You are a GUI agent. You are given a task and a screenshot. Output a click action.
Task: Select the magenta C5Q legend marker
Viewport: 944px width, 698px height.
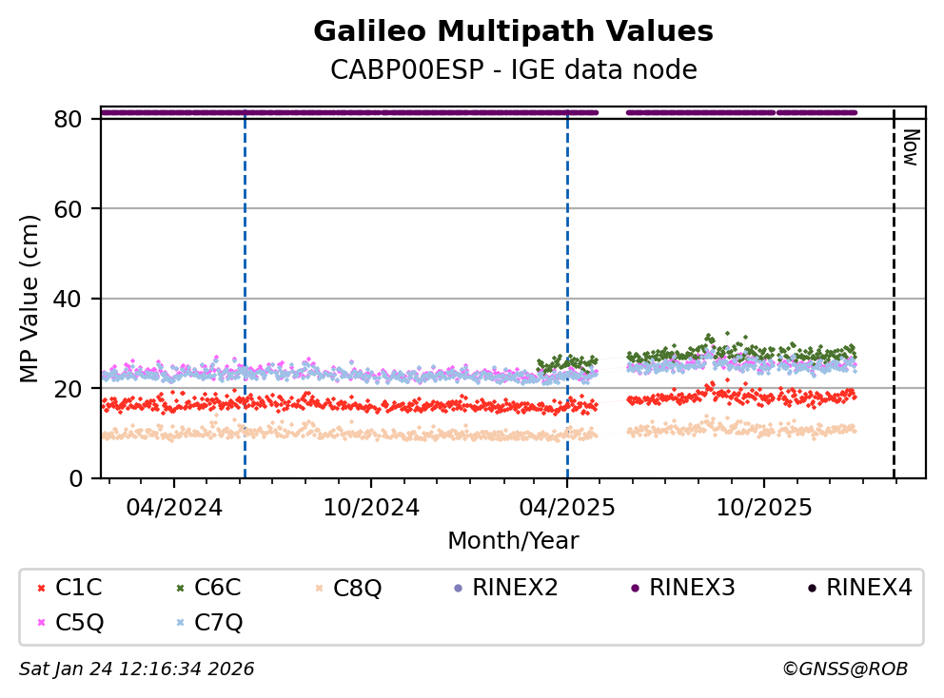pos(40,623)
